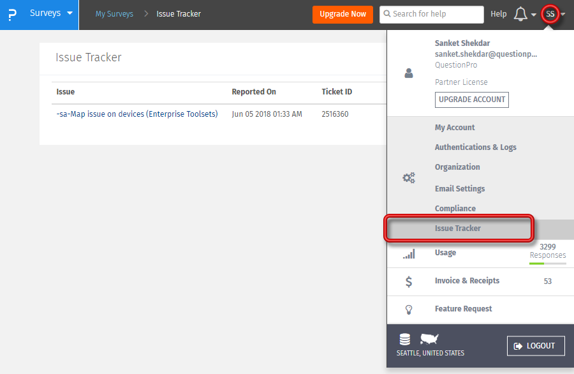Viewport: 574px width, 374px height.
Task: Click the signal bars Usage icon
Action: [409, 254]
